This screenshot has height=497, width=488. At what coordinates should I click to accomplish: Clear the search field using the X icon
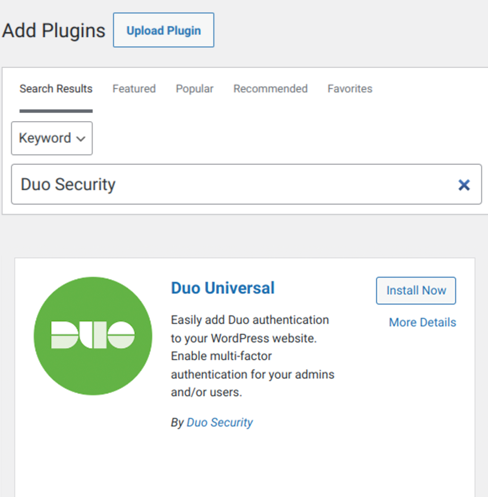click(463, 185)
